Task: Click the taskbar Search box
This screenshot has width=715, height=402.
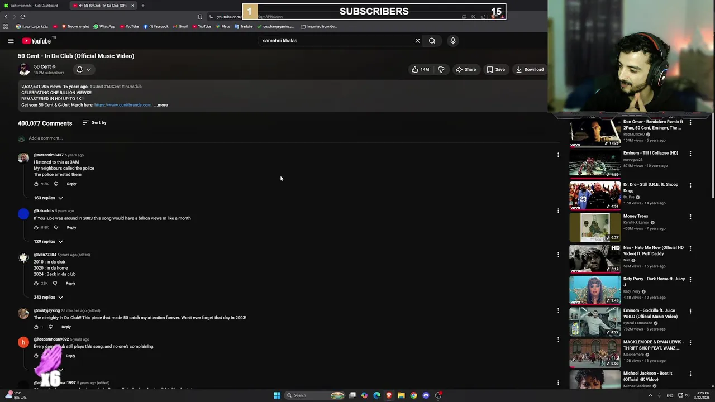Action: (x=314, y=395)
